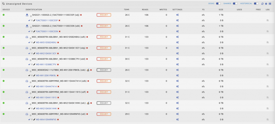Viewport: 275px width, 124px height.
Task: View the log for partition WD-WX12D61P8K9L
Action: pyautogui.click(x=268, y=75)
